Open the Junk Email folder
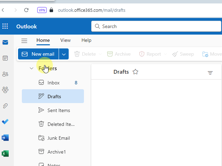The width and height of the screenshot is (222, 166). tap(53, 138)
